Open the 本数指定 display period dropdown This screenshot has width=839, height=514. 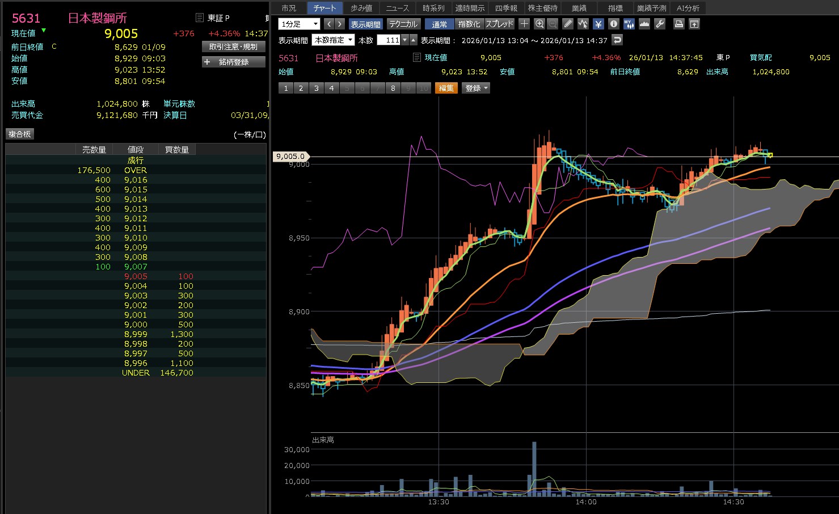click(x=334, y=40)
